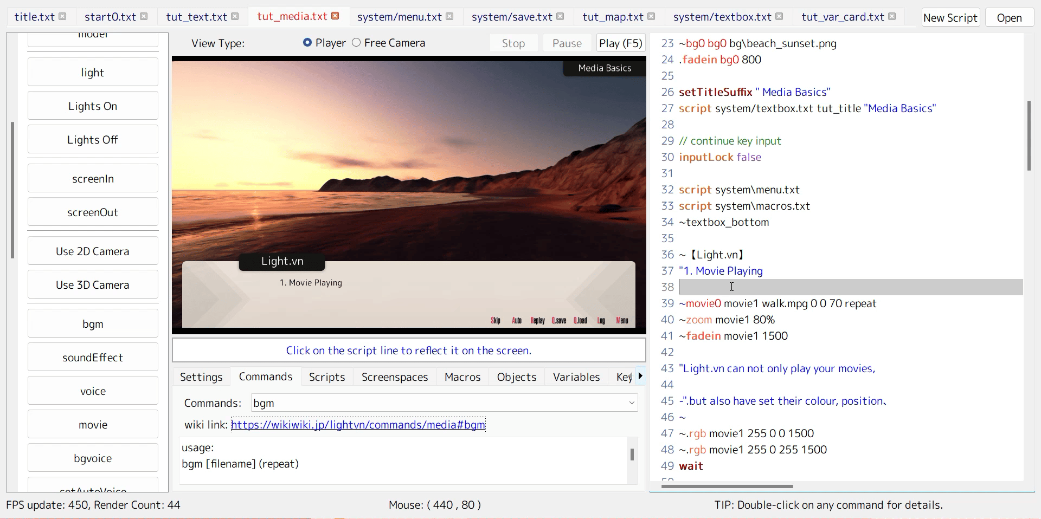The width and height of the screenshot is (1041, 519).
Task: Click the Q.load icon in the game textbox
Action: coord(580,320)
